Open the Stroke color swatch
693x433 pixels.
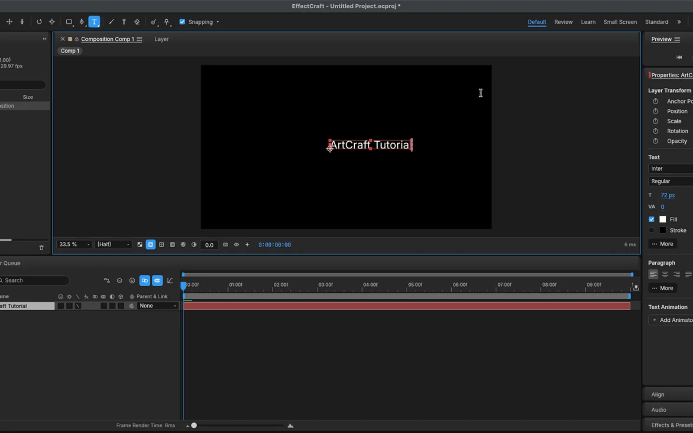click(663, 230)
